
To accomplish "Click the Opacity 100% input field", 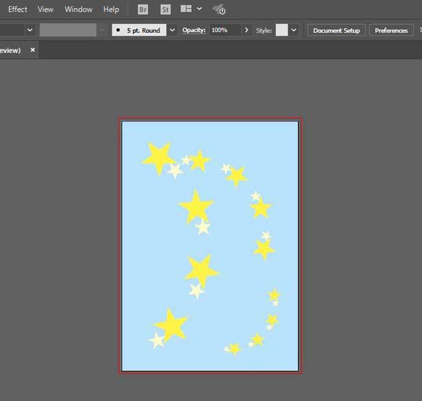I will [225, 30].
